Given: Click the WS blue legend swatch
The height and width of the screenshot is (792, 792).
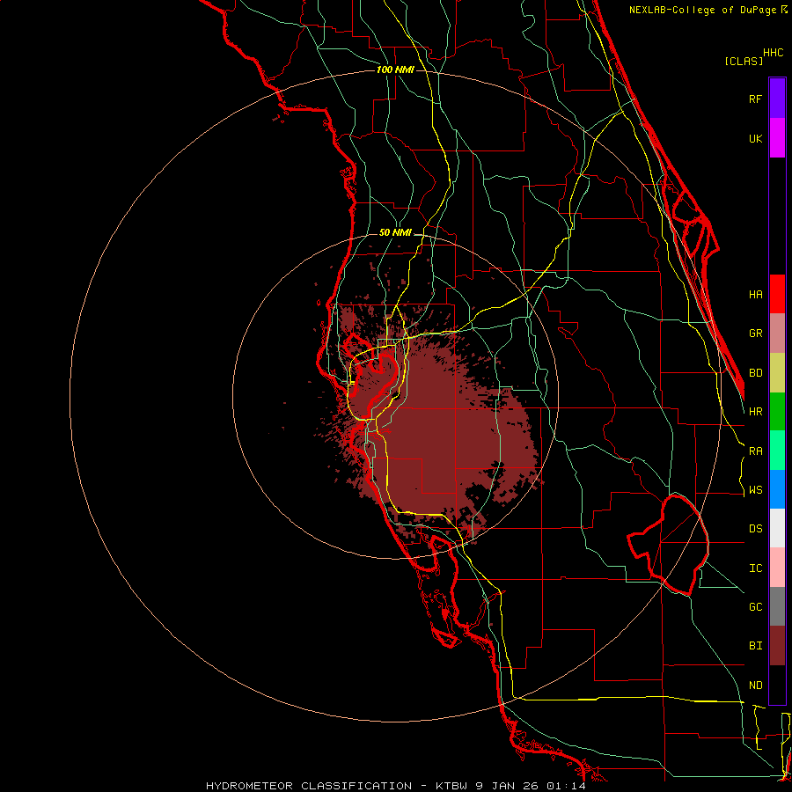Looking at the screenshot, I should (x=777, y=489).
